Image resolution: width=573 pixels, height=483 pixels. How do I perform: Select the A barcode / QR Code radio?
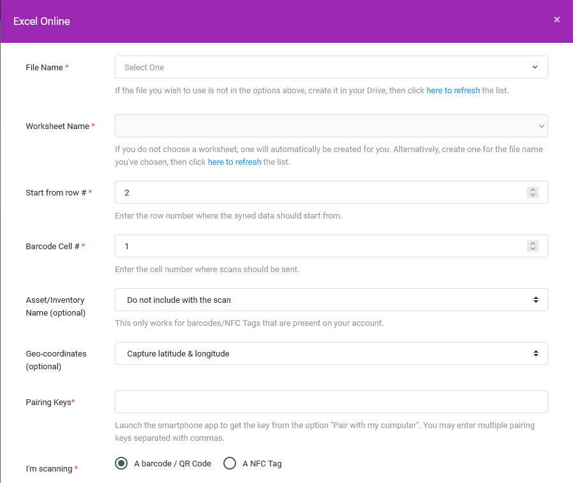click(121, 463)
